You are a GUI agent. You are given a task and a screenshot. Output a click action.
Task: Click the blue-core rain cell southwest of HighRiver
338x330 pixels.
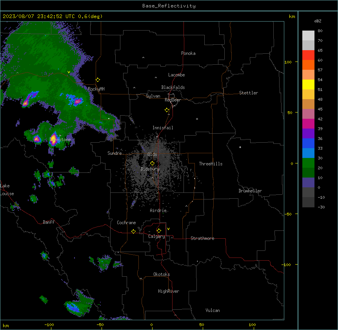[73, 307]
